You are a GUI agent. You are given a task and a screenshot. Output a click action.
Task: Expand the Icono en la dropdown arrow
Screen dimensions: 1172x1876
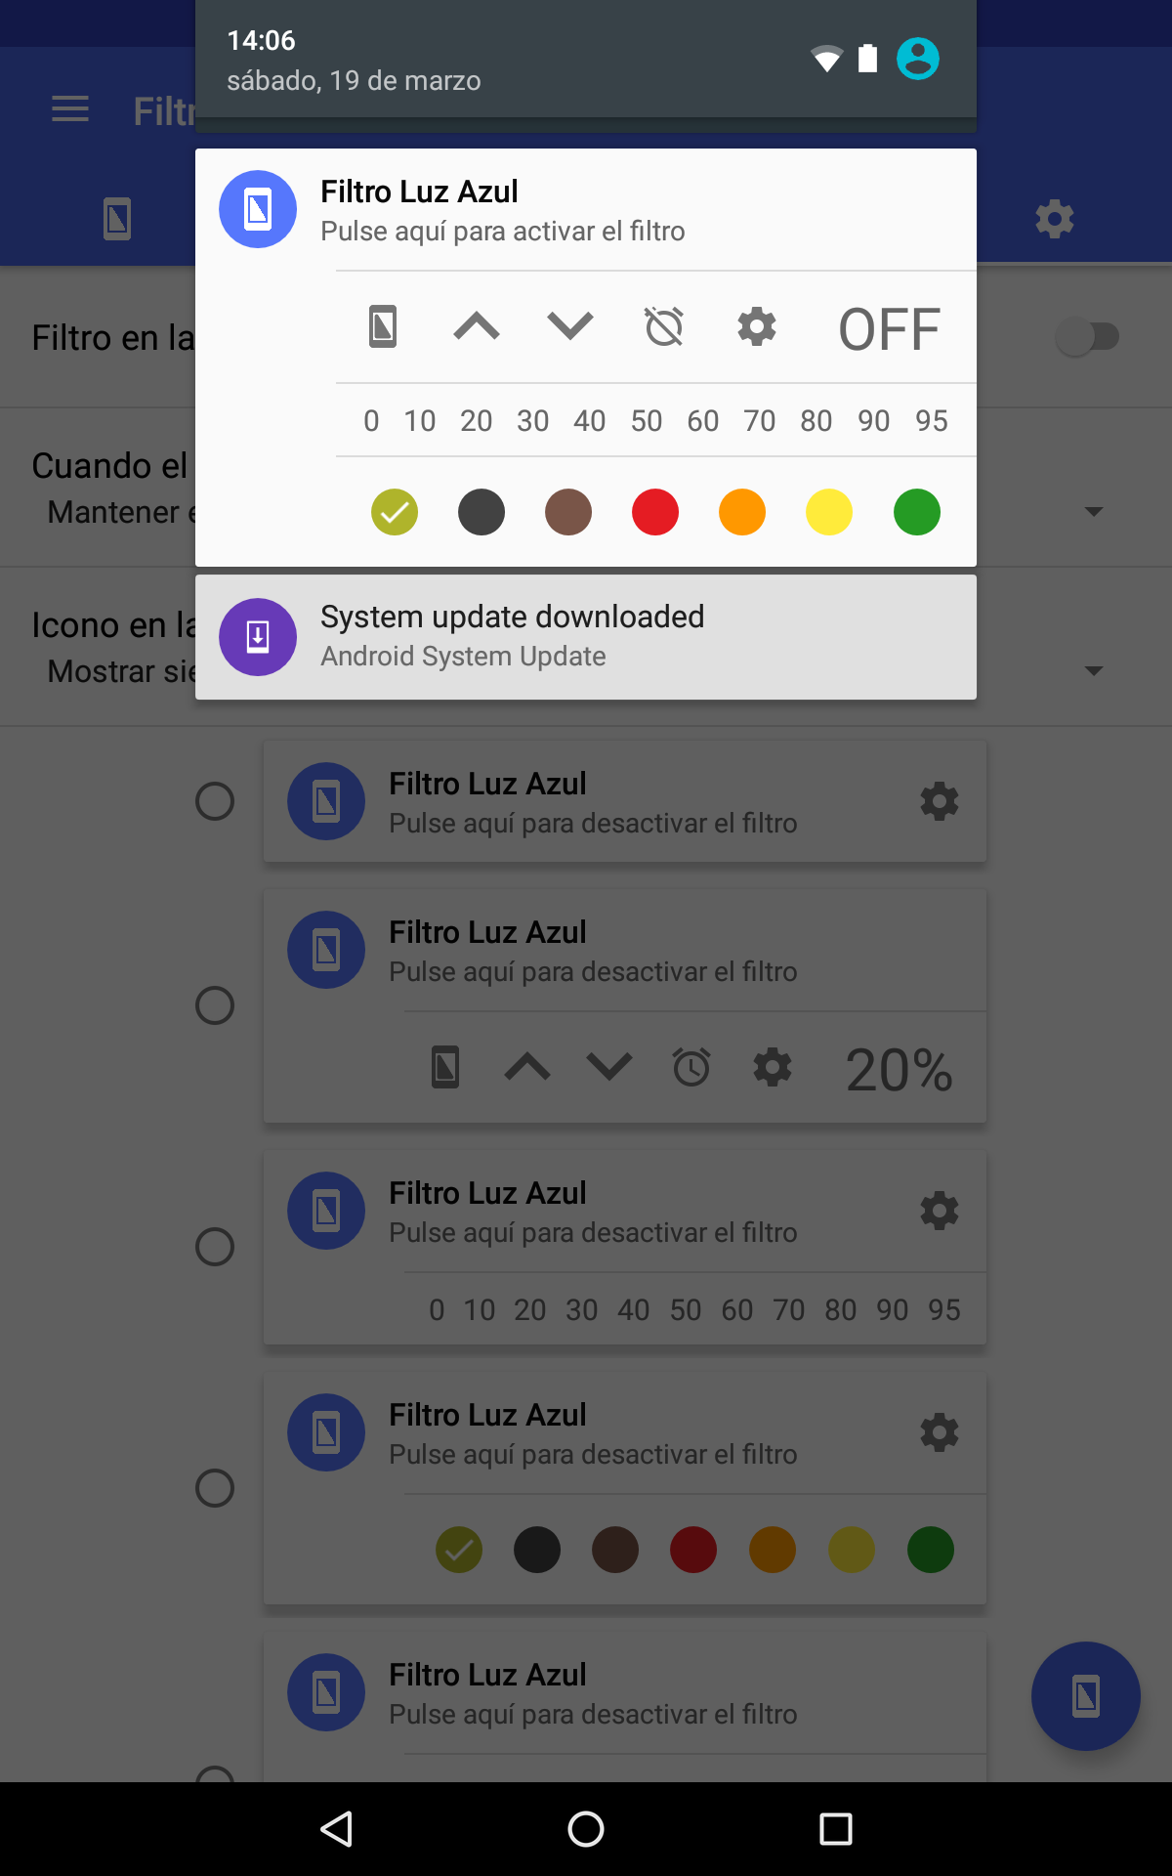pos(1094,670)
